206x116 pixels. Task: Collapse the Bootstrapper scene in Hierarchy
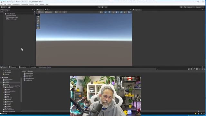(x=4, y=14)
